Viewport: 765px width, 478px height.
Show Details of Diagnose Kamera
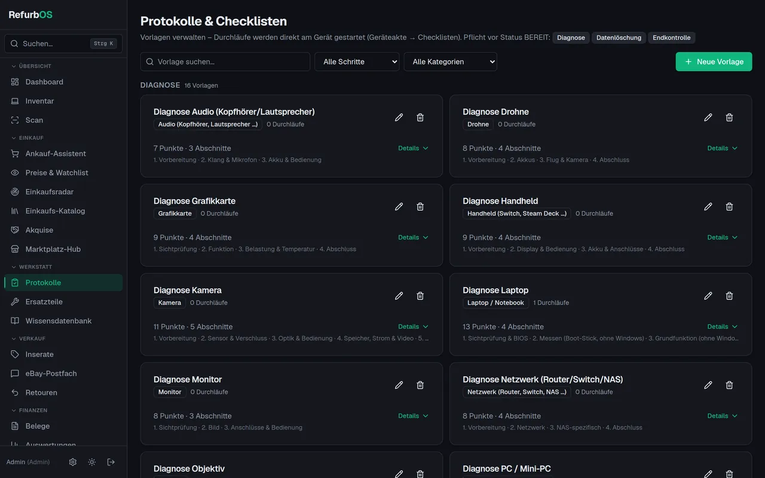pos(414,327)
